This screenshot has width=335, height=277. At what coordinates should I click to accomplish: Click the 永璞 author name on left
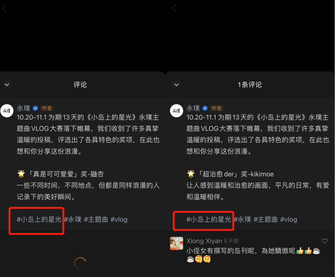pyautogui.click(x=23, y=108)
